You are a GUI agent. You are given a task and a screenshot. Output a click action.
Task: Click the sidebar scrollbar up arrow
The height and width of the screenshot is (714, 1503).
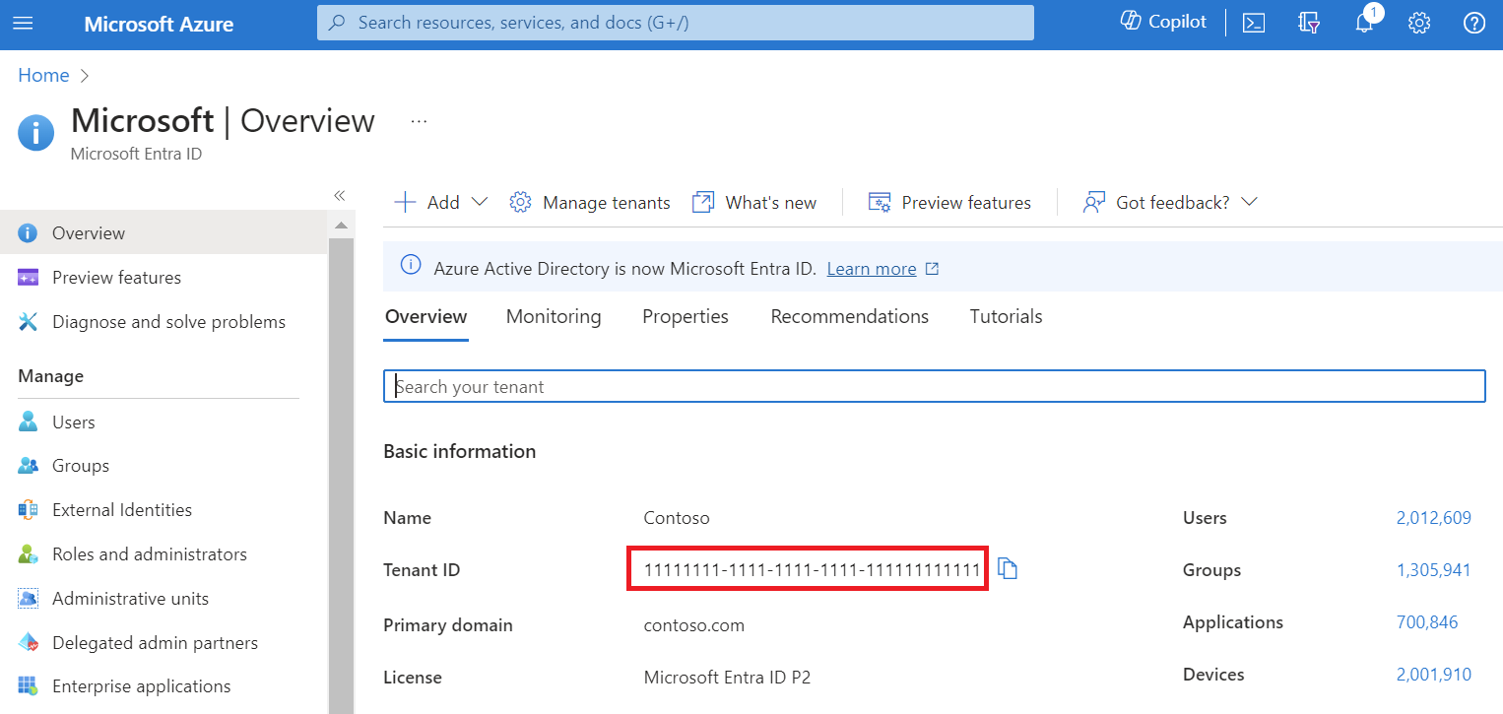[x=341, y=226]
